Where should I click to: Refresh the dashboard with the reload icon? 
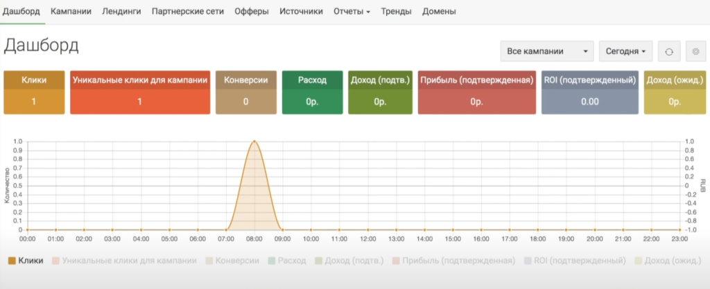[669, 51]
